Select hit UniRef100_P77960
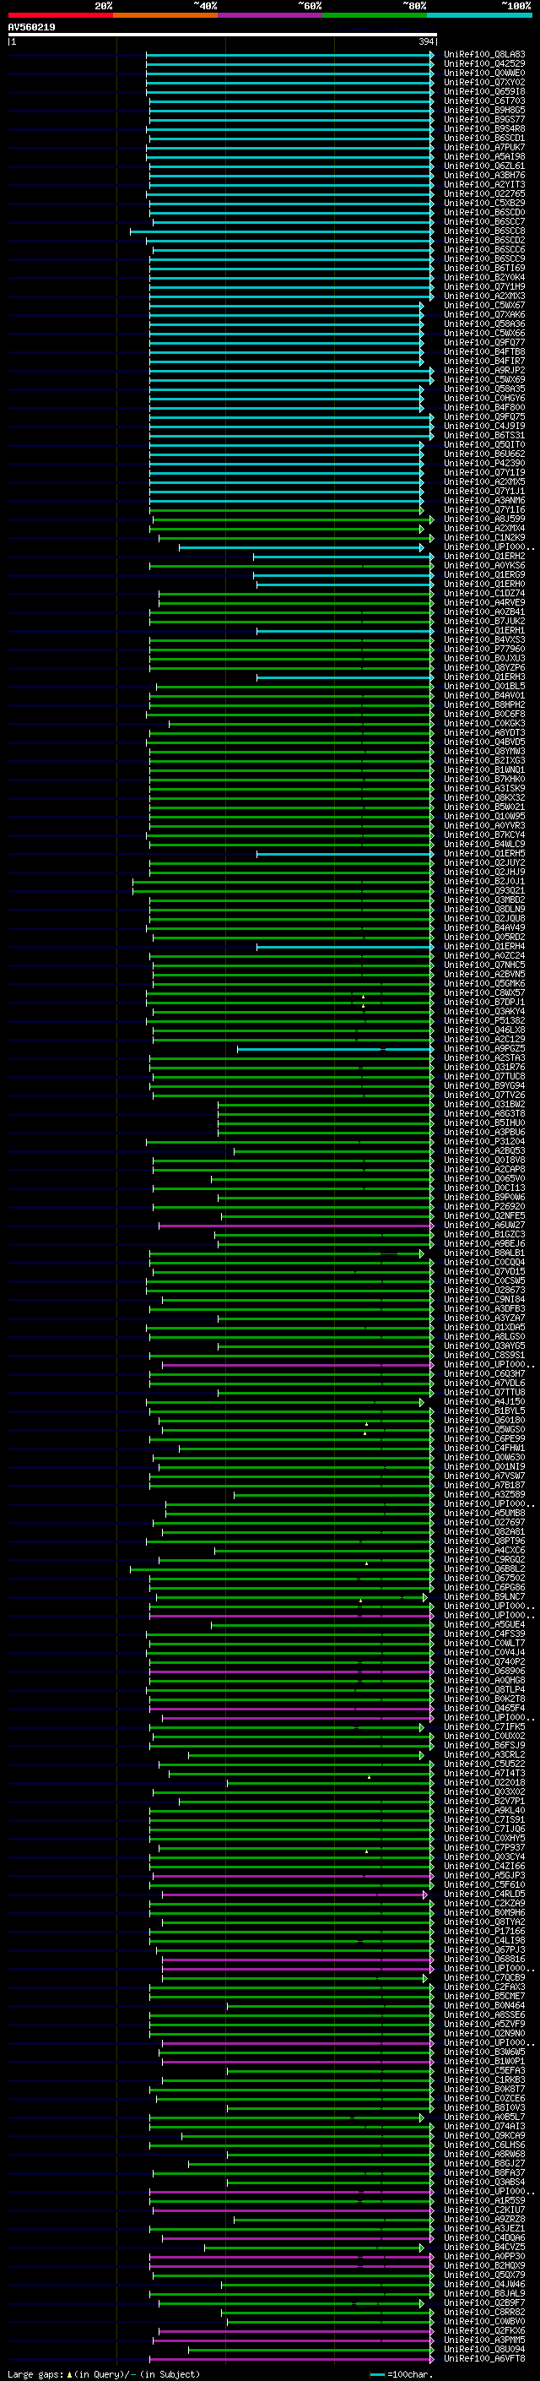 [x=484, y=650]
